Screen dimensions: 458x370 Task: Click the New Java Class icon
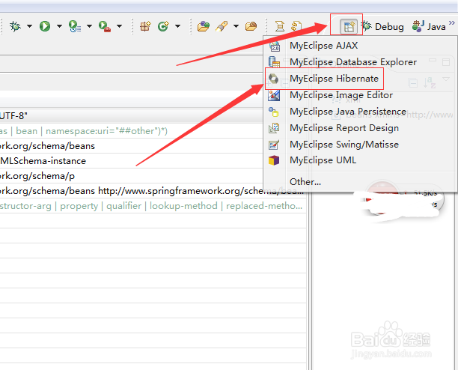[x=163, y=26]
